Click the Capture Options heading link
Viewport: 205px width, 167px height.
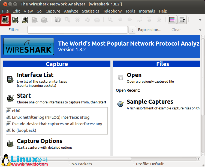(x=40, y=141)
